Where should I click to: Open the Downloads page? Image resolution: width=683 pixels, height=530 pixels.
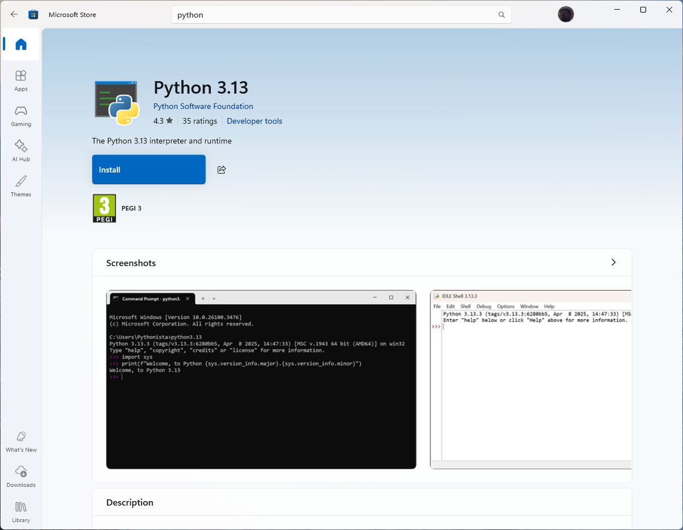(x=21, y=477)
